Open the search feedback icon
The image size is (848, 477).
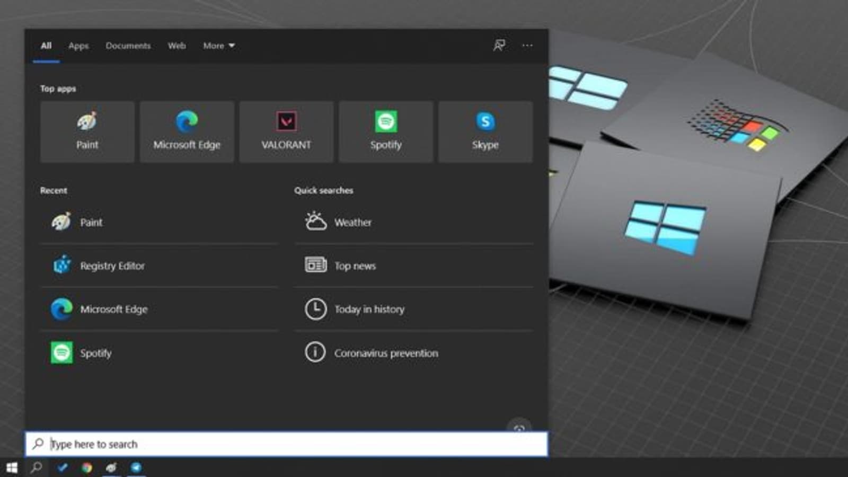pos(499,46)
